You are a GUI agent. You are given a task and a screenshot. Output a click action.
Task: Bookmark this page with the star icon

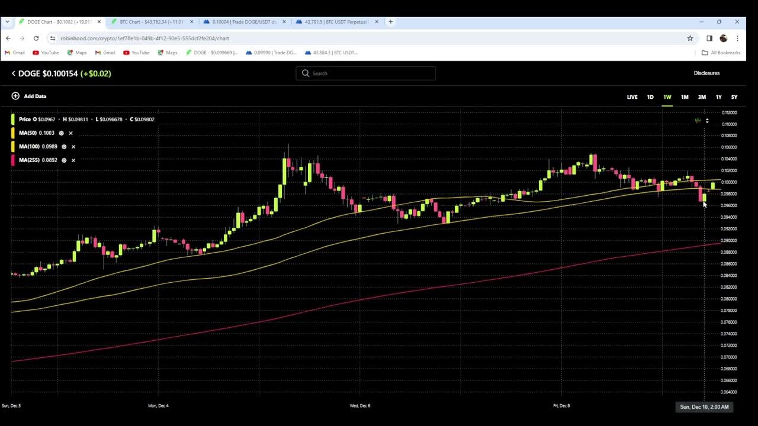tap(690, 38)
